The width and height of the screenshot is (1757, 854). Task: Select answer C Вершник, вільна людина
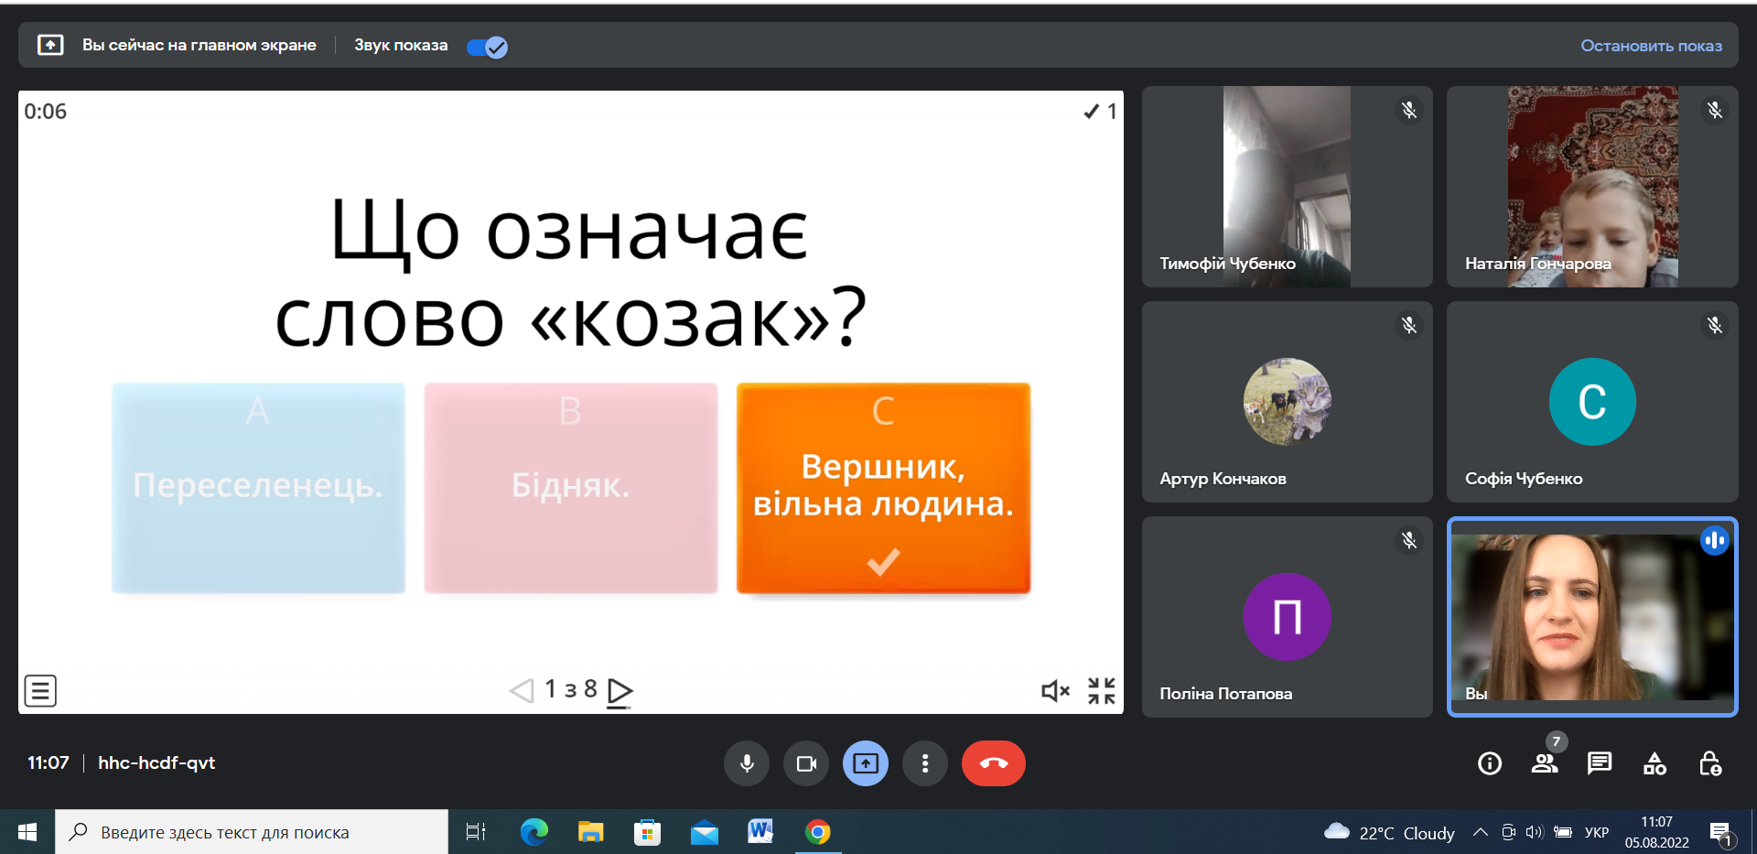point(883,488)
